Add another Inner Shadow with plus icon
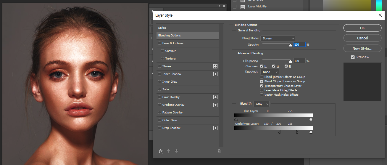Viewport: 387px width, 165px height. (x=215, y=74)
